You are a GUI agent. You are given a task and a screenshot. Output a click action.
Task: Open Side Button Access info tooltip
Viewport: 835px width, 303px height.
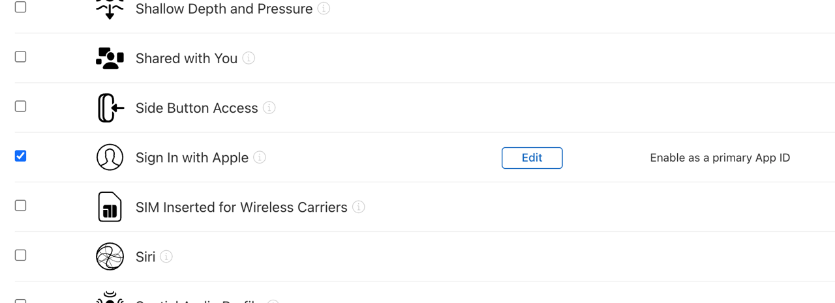tap(269, 108)
